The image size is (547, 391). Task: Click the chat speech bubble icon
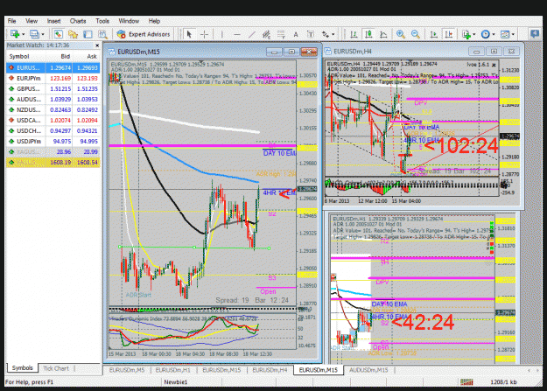coord(534,34)
